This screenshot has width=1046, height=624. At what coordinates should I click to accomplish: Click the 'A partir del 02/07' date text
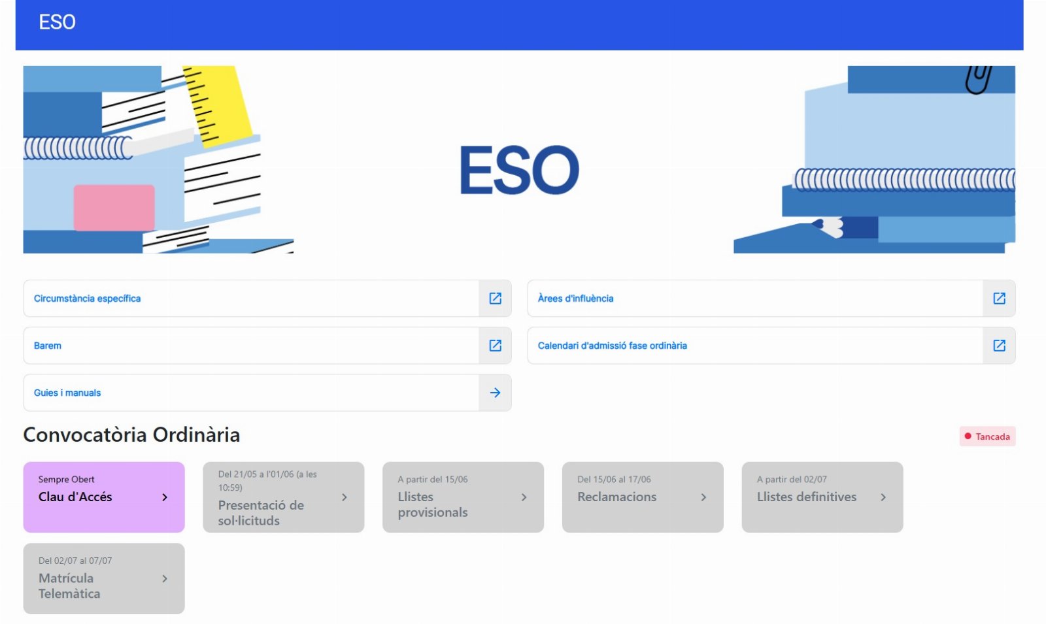[x=792, y=479]
